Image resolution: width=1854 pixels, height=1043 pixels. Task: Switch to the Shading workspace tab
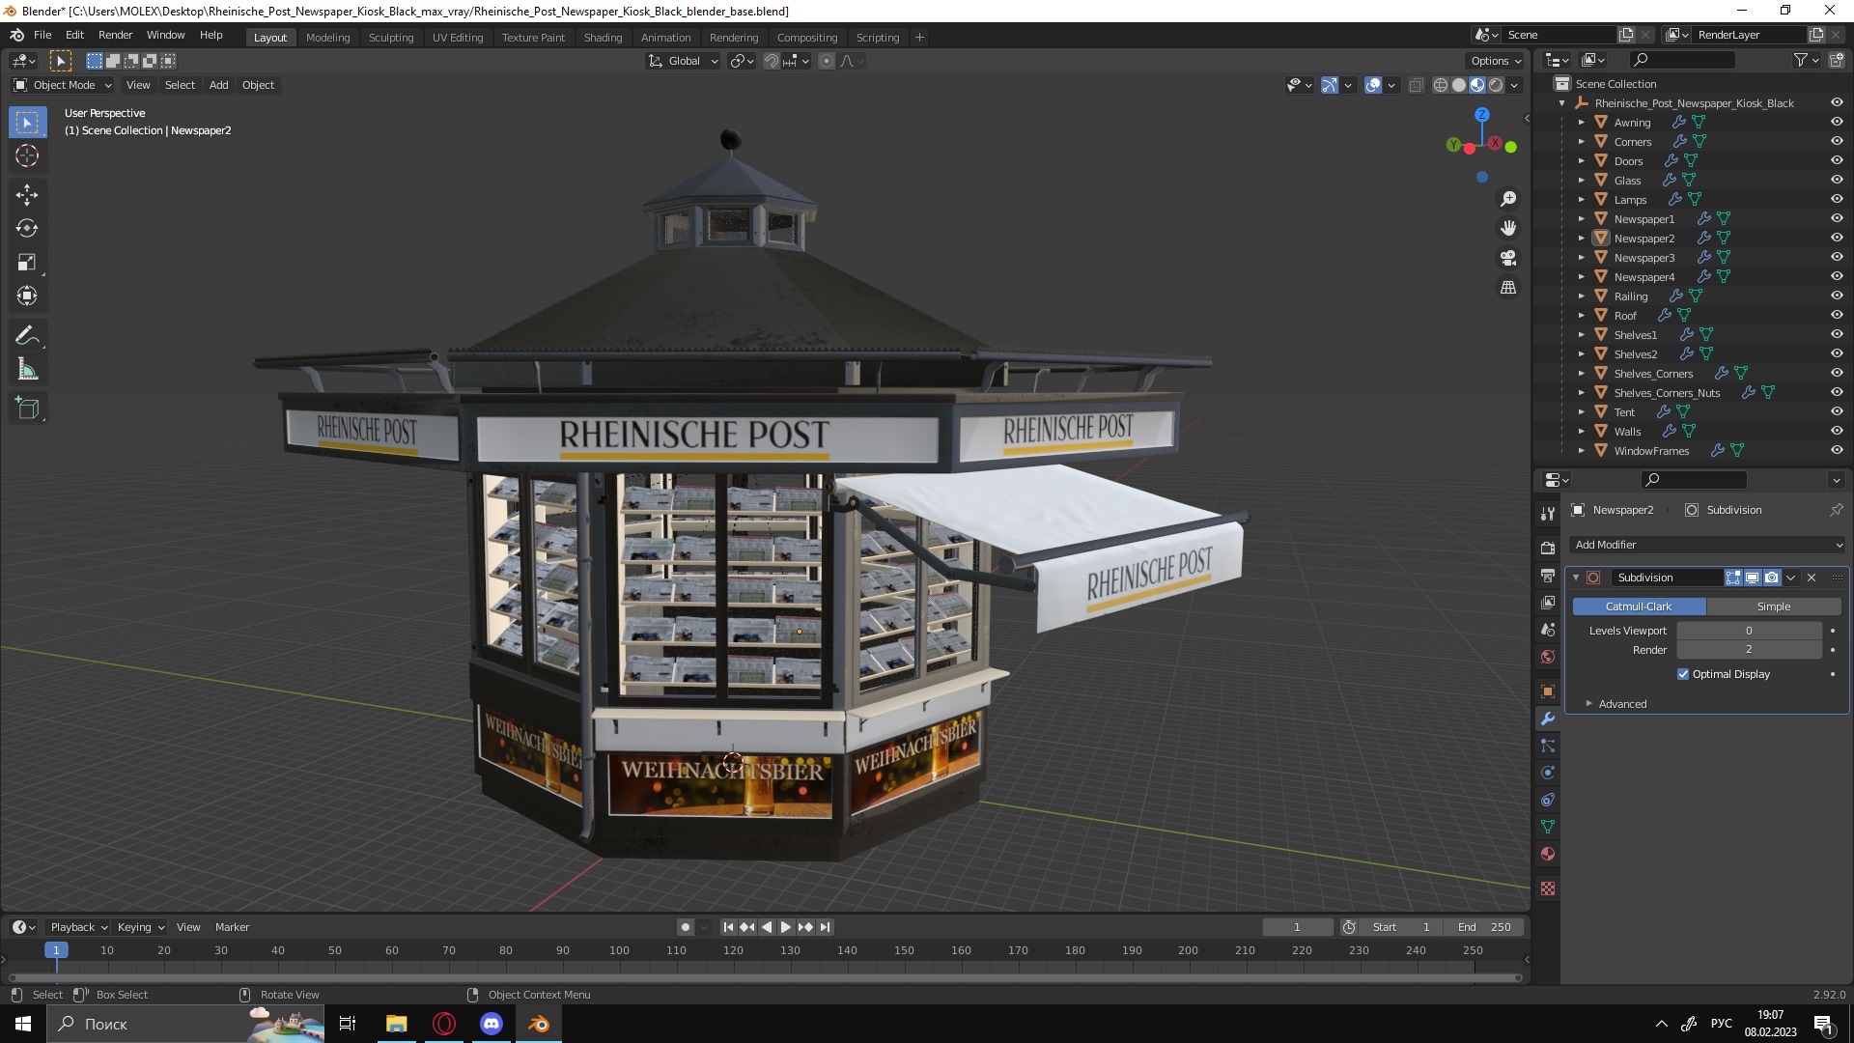(x=603, y=38)
